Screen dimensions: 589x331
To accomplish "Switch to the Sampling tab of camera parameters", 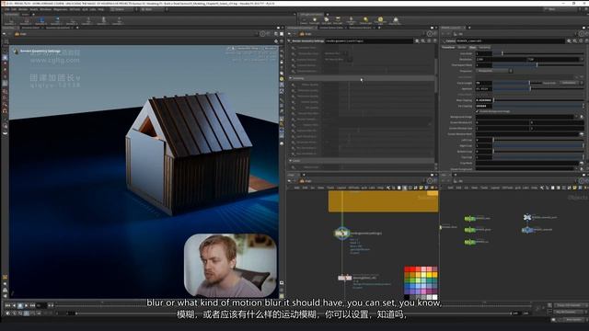I will point(485,47).
